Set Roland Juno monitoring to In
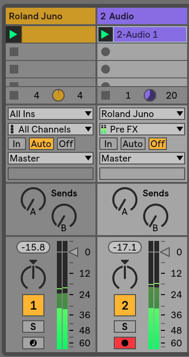The height and width of the screenshot is (357, 189). [16, 144]
